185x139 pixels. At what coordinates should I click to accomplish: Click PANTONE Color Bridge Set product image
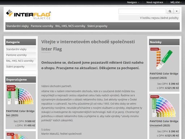tap(20, 95)
